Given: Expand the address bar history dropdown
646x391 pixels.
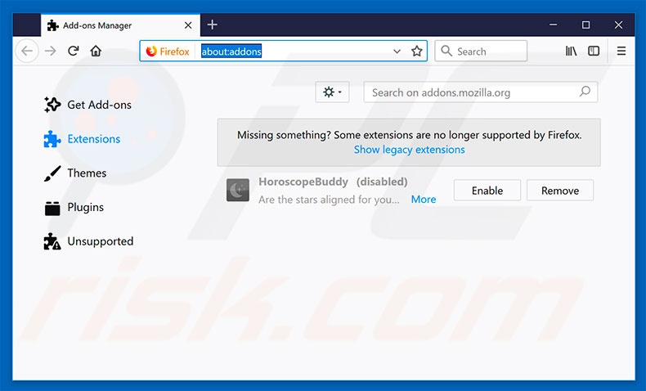Looking at the screenshot, I should tap(397, 51).
